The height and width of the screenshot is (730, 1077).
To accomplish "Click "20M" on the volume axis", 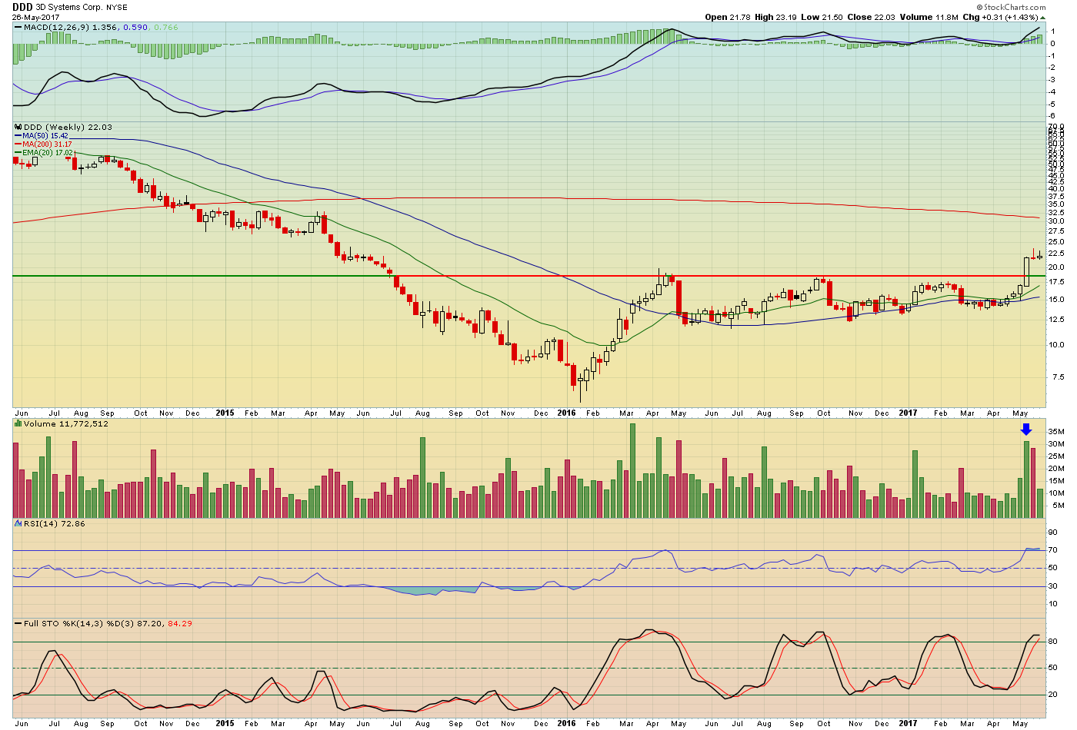I will tap(1056, 469).
